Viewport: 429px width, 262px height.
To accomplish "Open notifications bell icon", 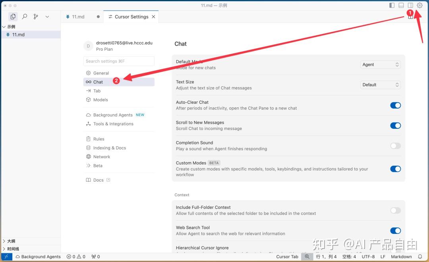I will [420, 256].
